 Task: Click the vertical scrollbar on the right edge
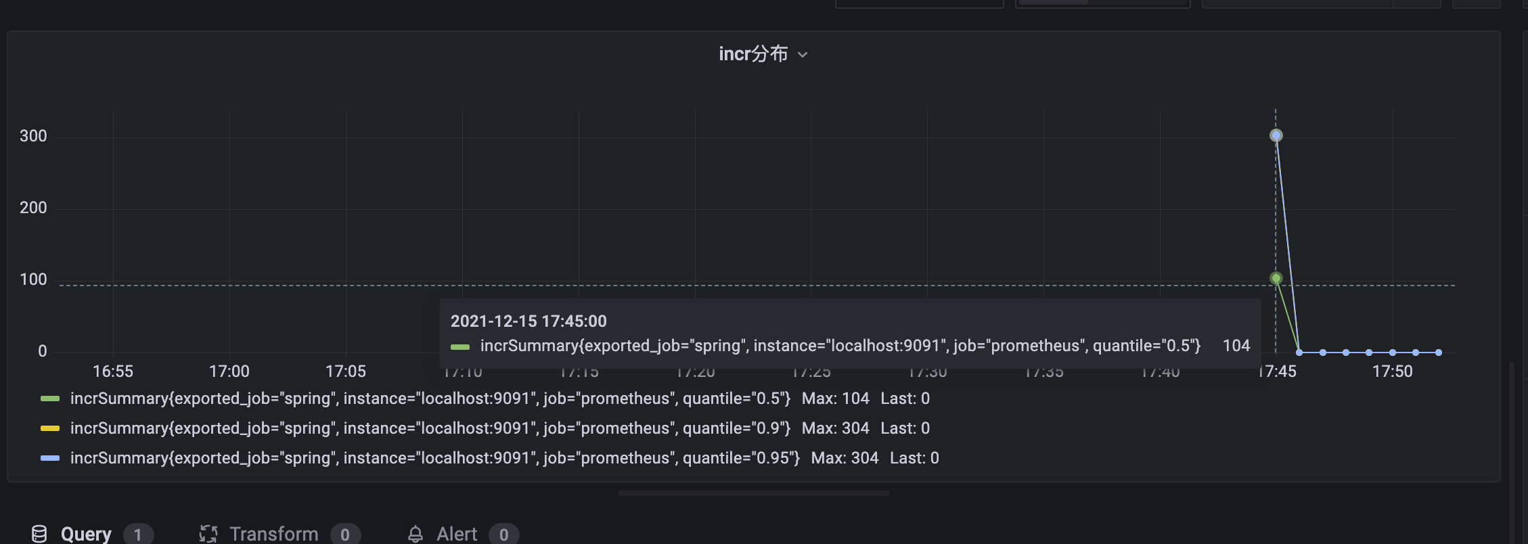pos(1512,453)
